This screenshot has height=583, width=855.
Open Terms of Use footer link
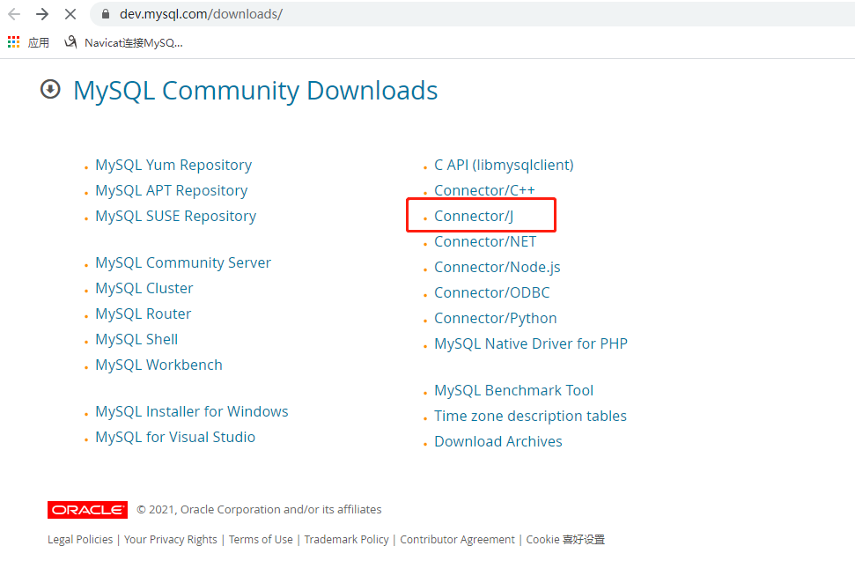tap(261, 539)
